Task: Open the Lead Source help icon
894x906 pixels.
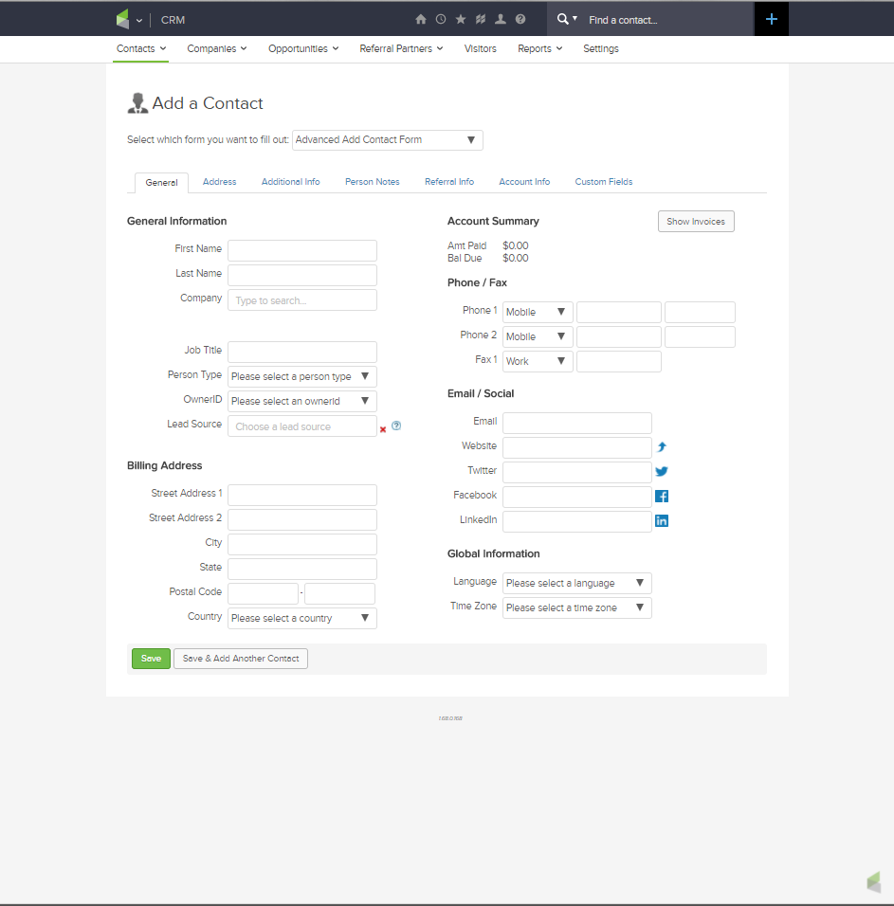Action: coord(396,426)
